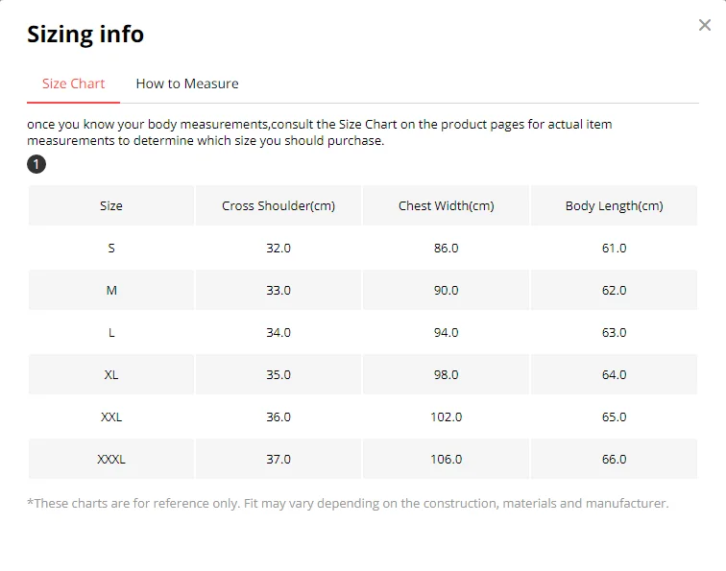Click the 66.0 body length cell
The width and height of the screenshot is (726, 571).
tap(614, 459)
